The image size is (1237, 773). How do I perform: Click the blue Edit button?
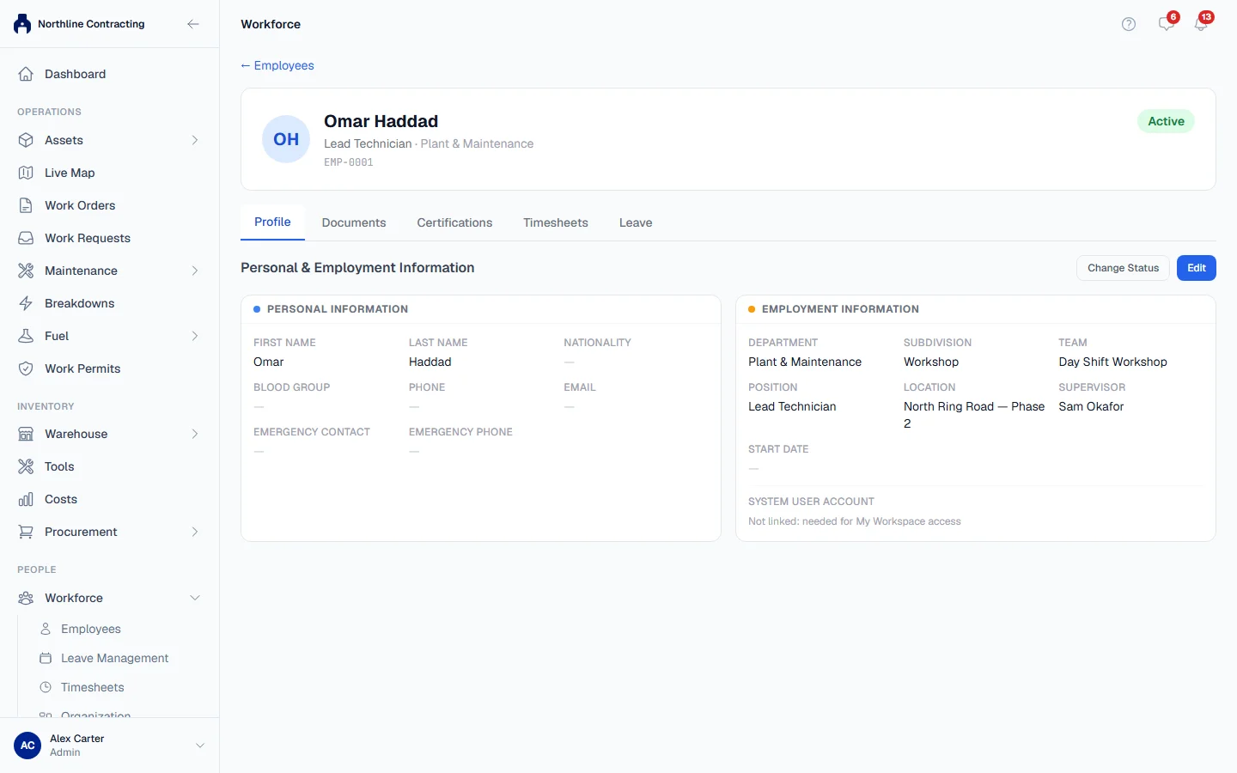1197,268
